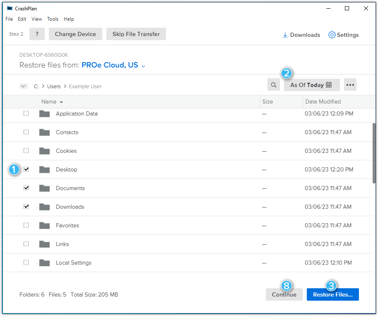Image resolution: width=378 pixels, height=316 pixels.
Task: Uncheck the Downloads folder checkbox
Action: pyautogui.click(x=26, y=207)
